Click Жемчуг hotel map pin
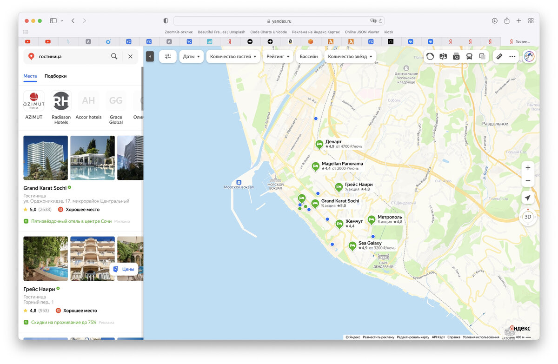This screenshot has height=364, width=558. click(339, 224)
